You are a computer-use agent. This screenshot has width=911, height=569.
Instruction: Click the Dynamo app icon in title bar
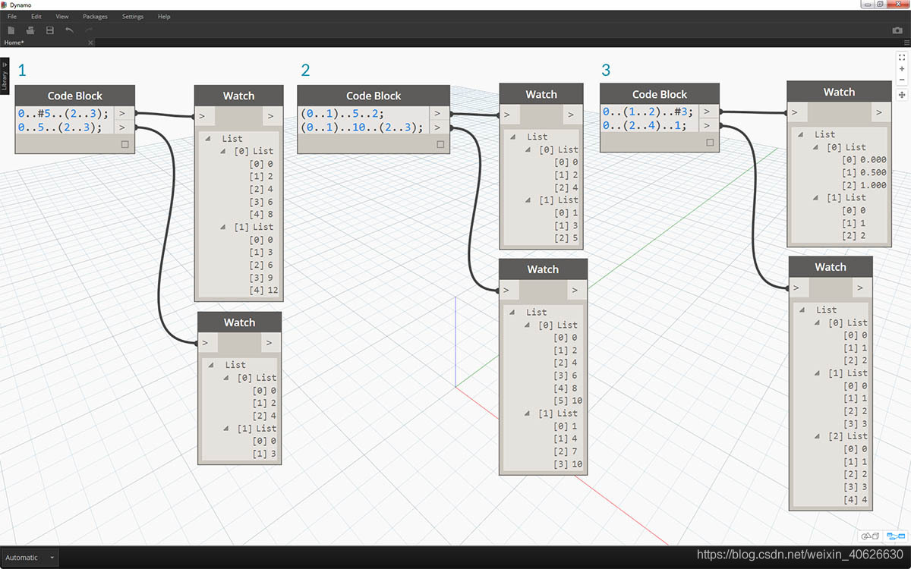point(5,5)
